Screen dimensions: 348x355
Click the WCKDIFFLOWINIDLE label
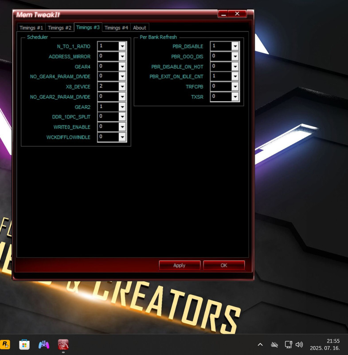(68, 137)
